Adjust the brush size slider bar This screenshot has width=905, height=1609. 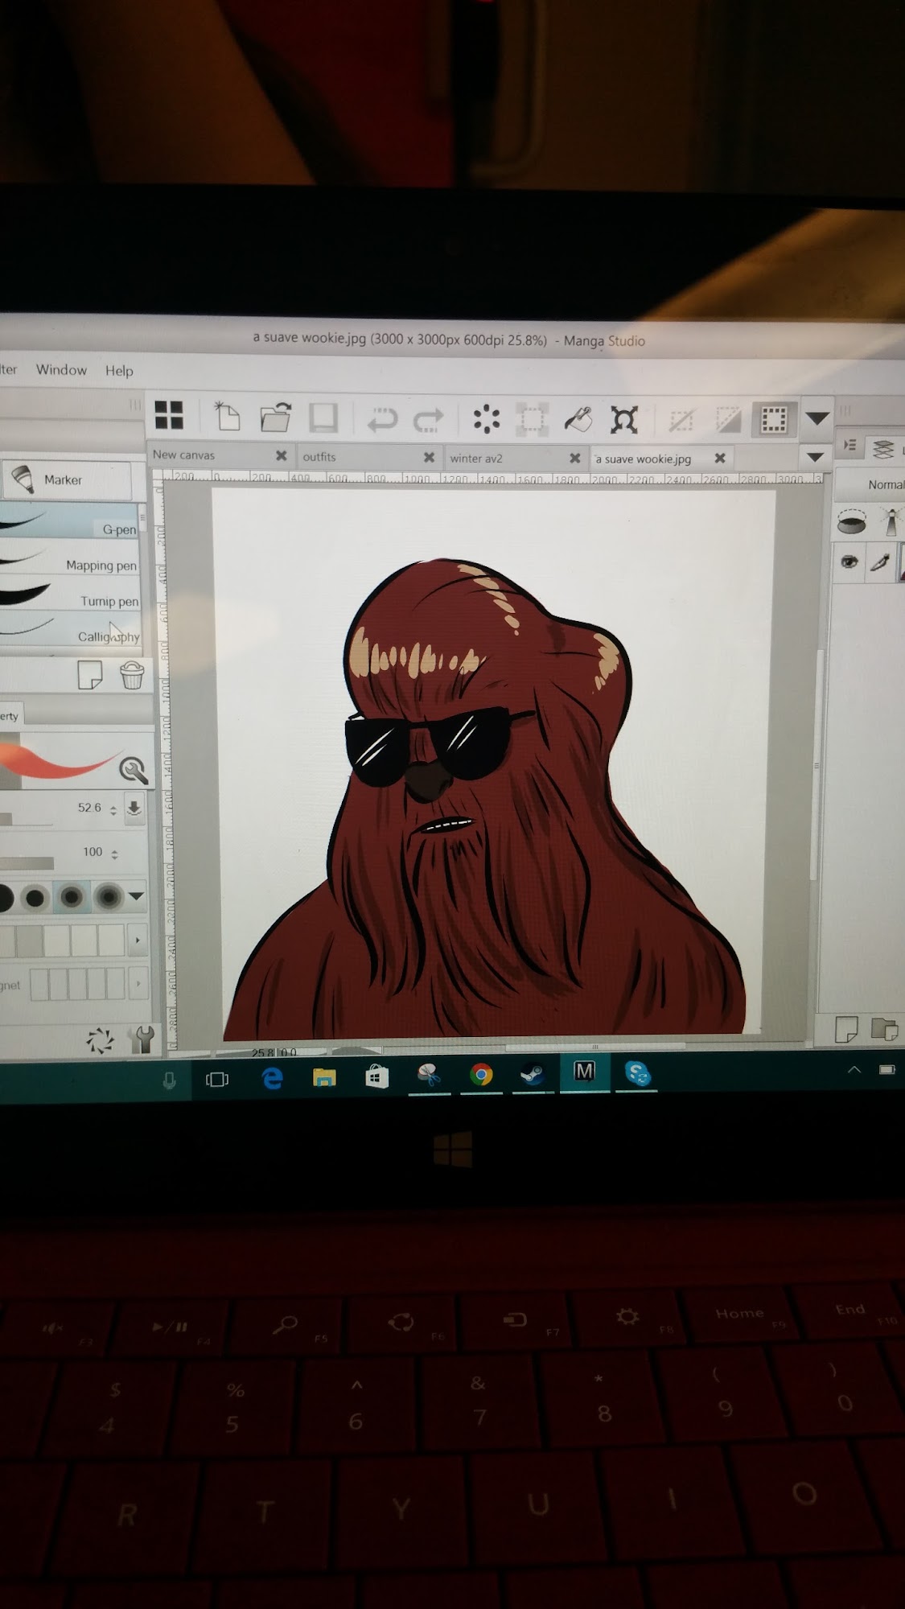point(27,819)
